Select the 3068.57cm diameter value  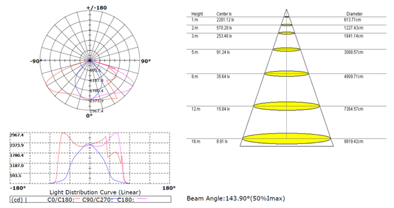point(354,52)
